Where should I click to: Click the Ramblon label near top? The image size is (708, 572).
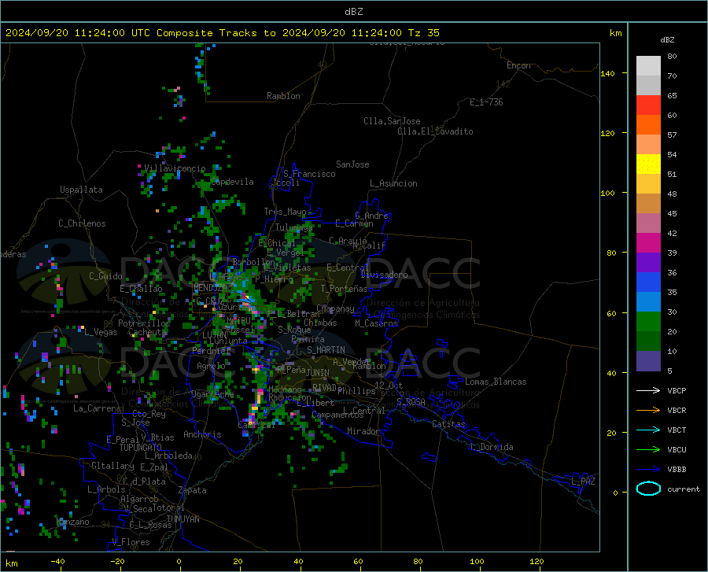[x=283, y=96]
